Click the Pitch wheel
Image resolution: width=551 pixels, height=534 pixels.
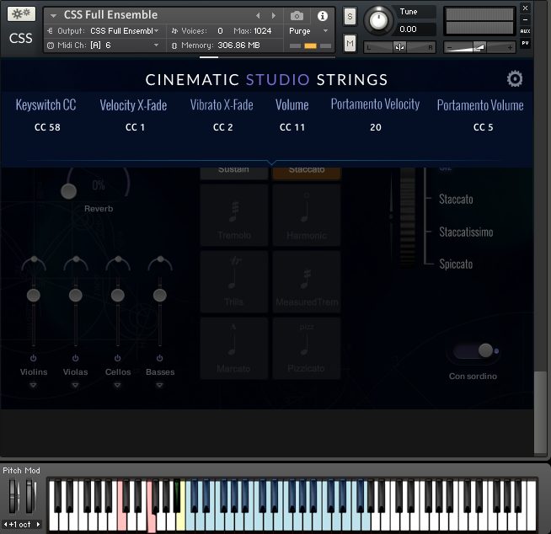(x=13, y=496)
